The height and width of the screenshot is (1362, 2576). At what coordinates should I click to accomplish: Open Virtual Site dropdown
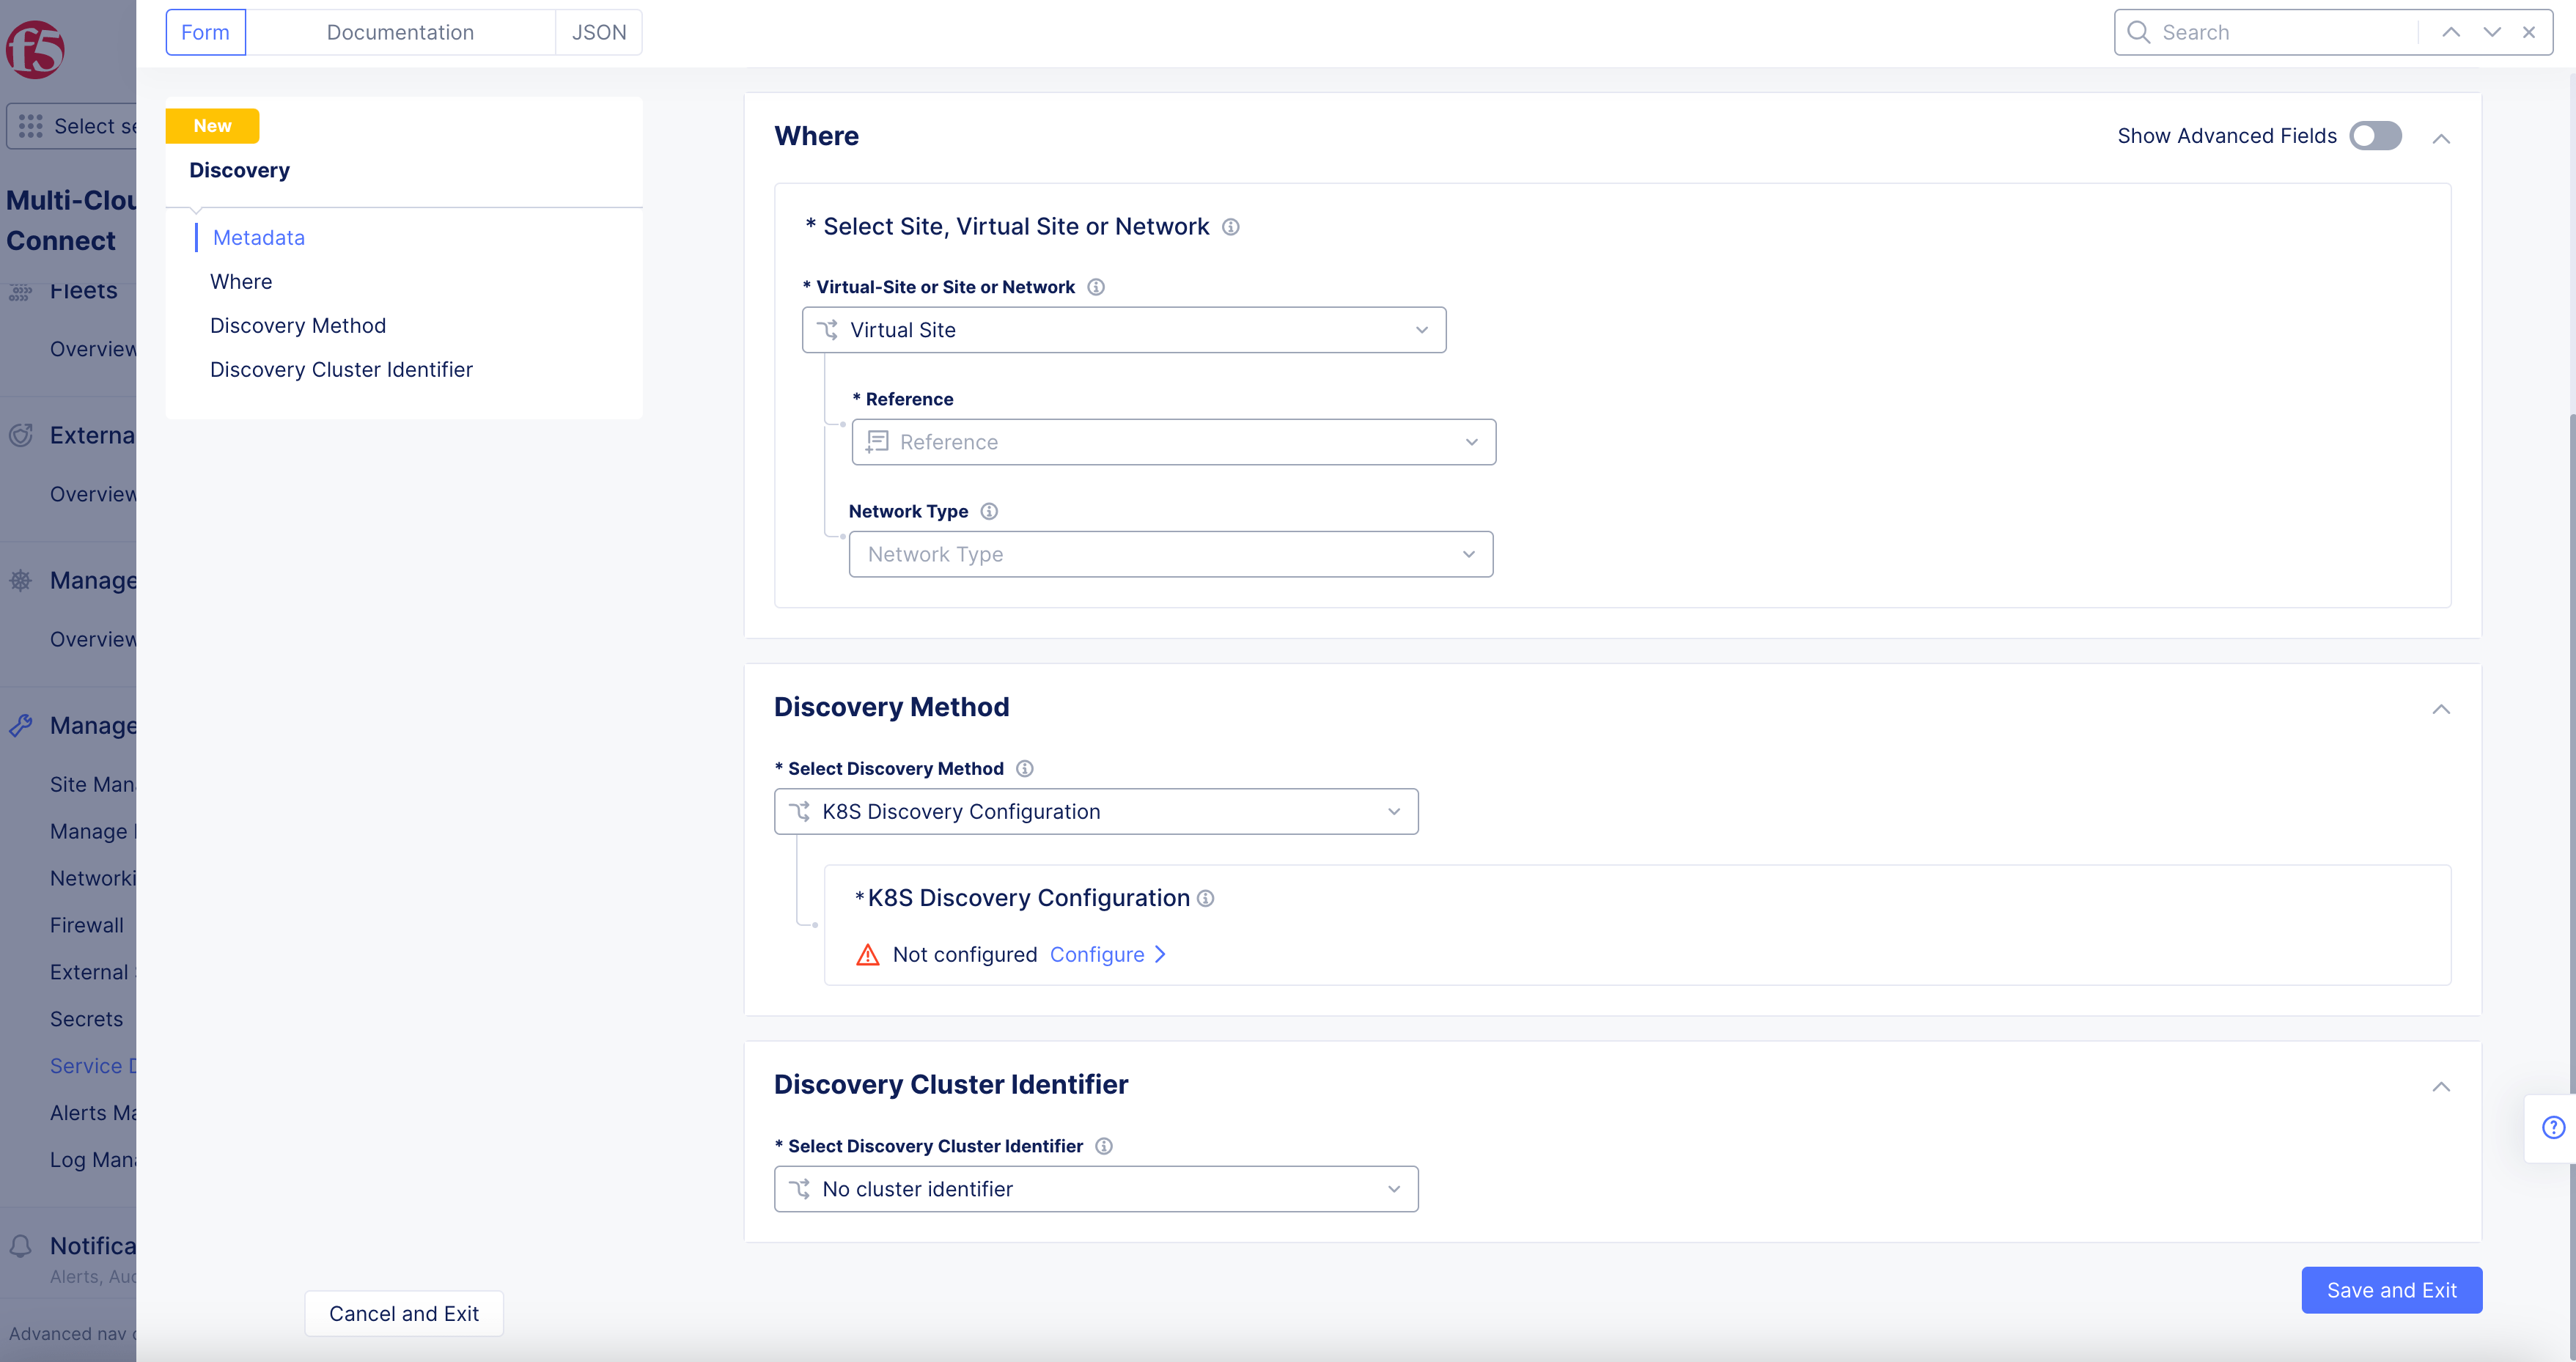(1123, 330)
